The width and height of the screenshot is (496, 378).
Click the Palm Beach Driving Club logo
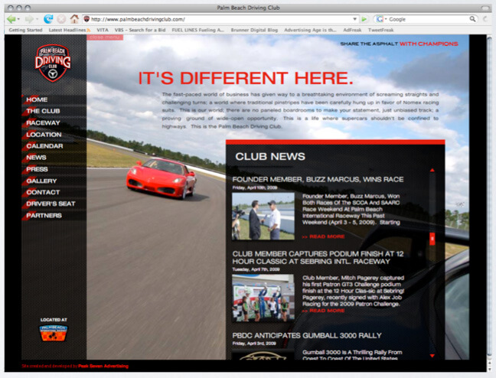[x=53, y=63]
